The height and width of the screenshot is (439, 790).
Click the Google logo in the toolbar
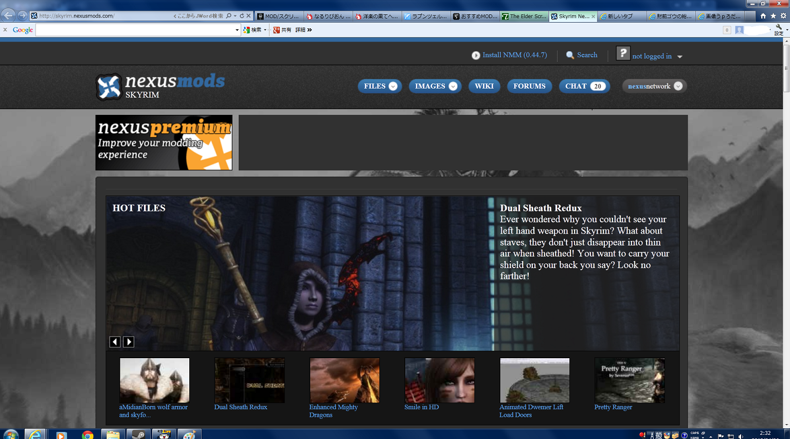pyautogui.click(x=23, y=30)
